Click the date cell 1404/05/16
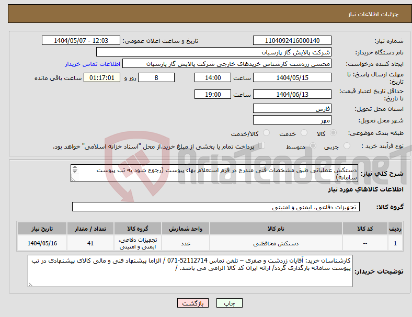 (42, 243)
